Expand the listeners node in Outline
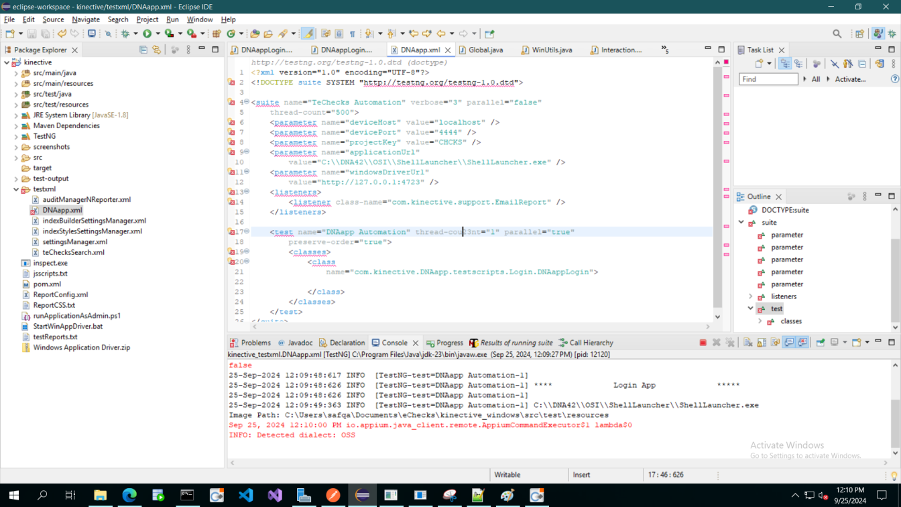Screen dimensions: 901x507 click(x=750, y=296)
